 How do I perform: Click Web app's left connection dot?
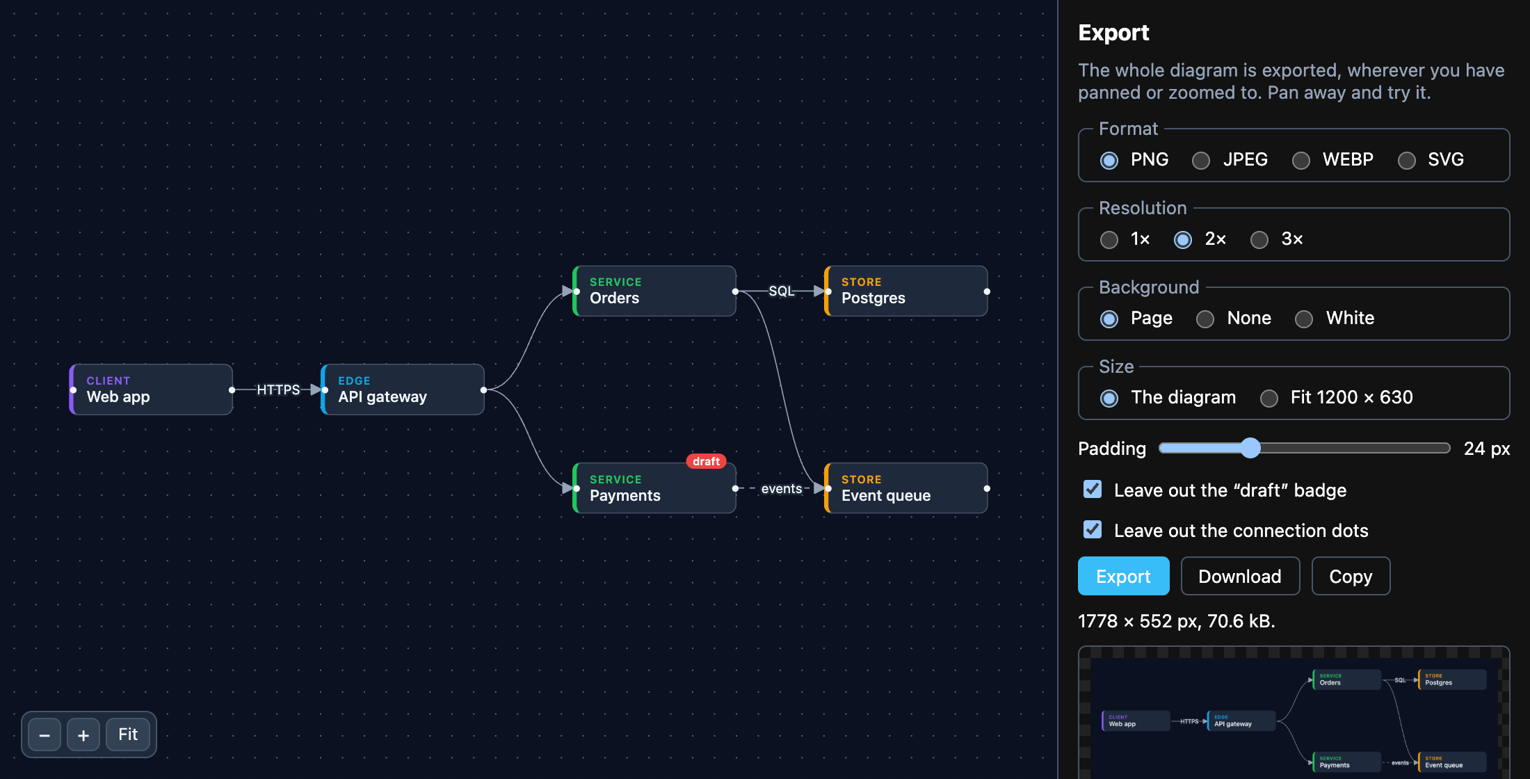73,389
